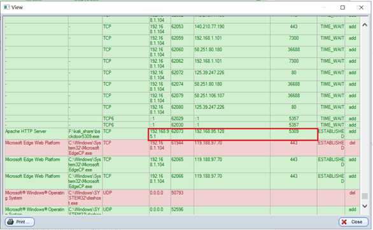Click first TCP6 protocol cell
The width and height of the screenshot is (373, 230).
pos(125,118)
